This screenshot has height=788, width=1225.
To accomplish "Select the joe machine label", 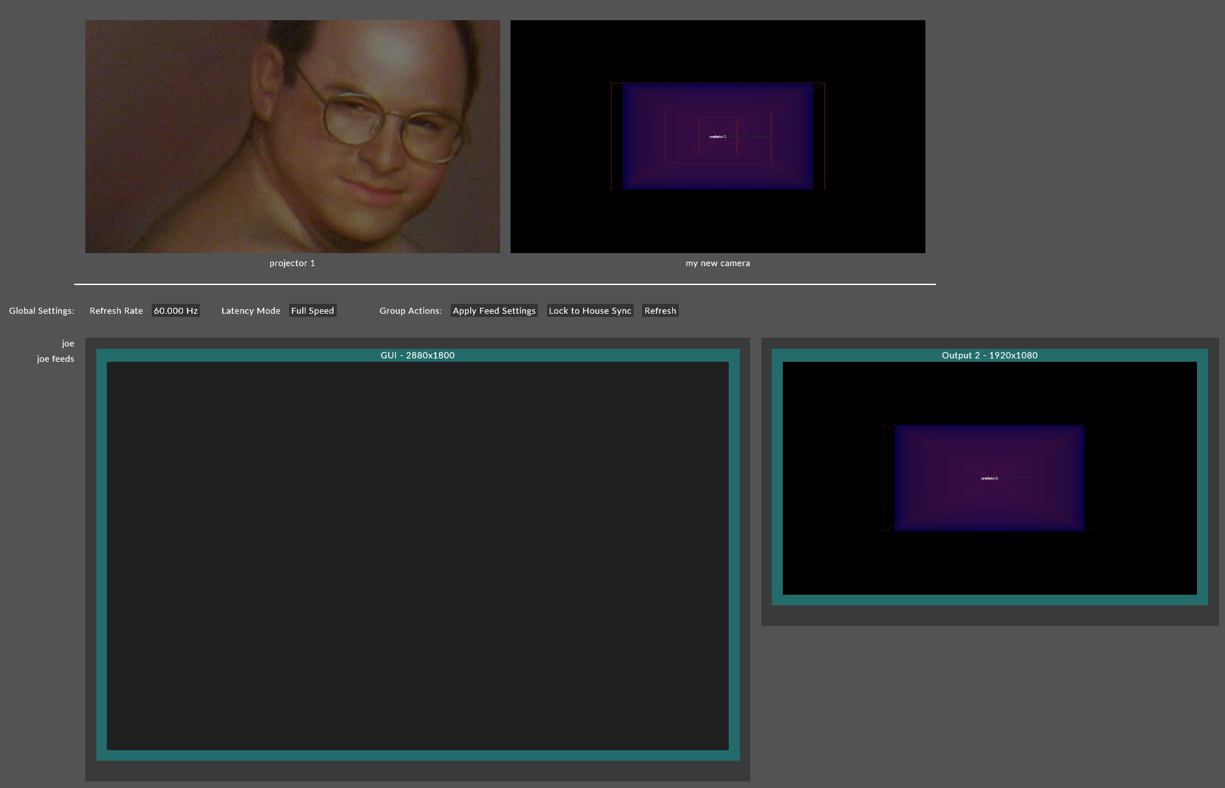I will point(68,344).
